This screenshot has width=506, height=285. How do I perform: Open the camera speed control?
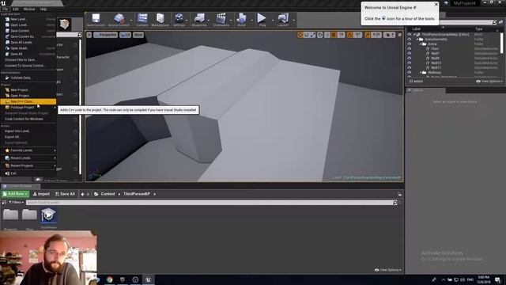pos(389,35)
